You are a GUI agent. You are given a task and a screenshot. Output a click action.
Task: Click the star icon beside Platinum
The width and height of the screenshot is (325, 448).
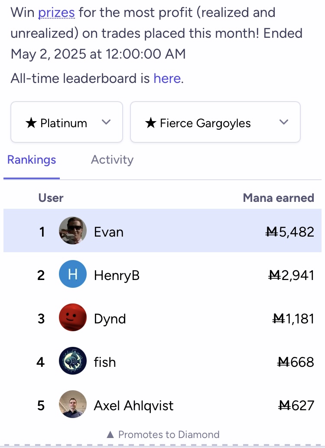[x=31, y=123]
